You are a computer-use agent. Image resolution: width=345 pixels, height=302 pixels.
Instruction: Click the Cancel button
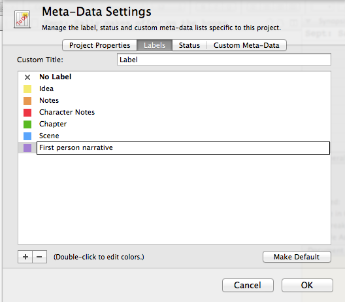pos(248,285)
